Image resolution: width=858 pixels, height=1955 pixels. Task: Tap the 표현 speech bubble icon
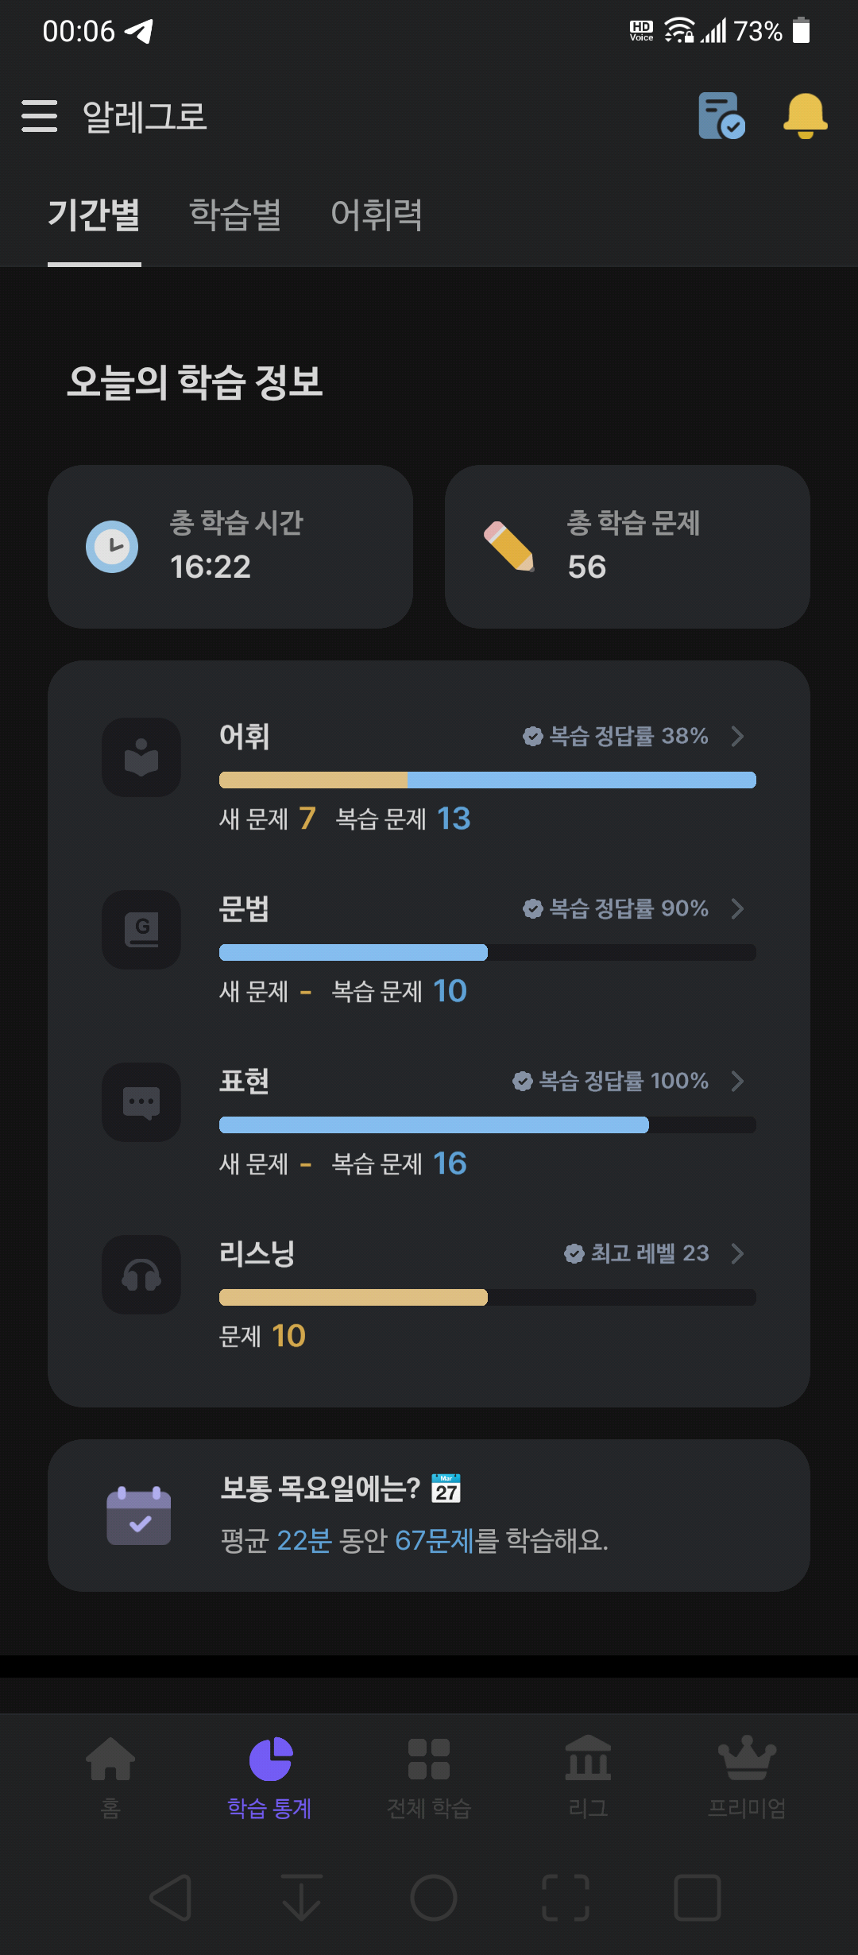pos(141,1102)
